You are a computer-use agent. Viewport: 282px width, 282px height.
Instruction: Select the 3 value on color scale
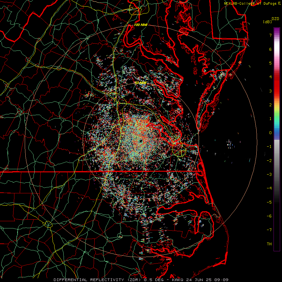[270, 91]
